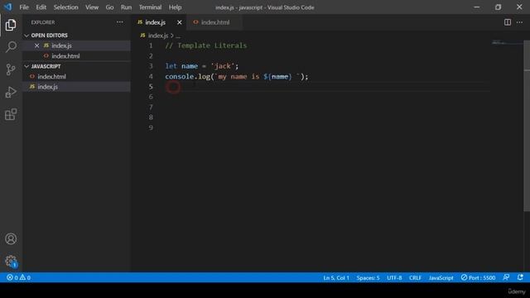Screen dimensions: 530x298
Task: Collapse the JAVASCRIPT folder section
Action: 26,66
